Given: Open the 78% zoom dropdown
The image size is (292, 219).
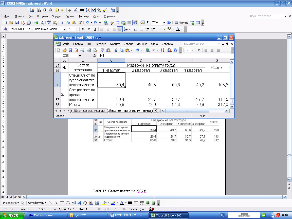Looking at the screenshot, I should tap(164, 23).
